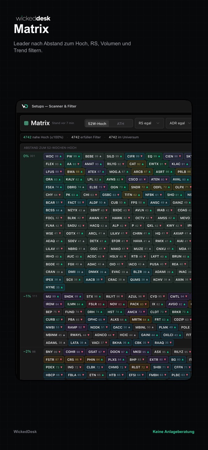Open the ADR egal dropdown
208x450 pixels.
[x=179, y=123]
